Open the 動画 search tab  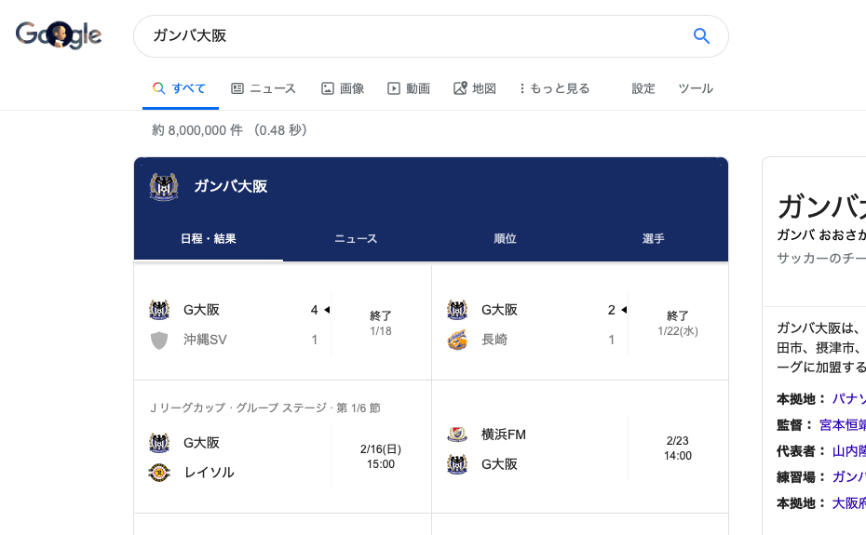pyautogui.click(x=409, y=88)
